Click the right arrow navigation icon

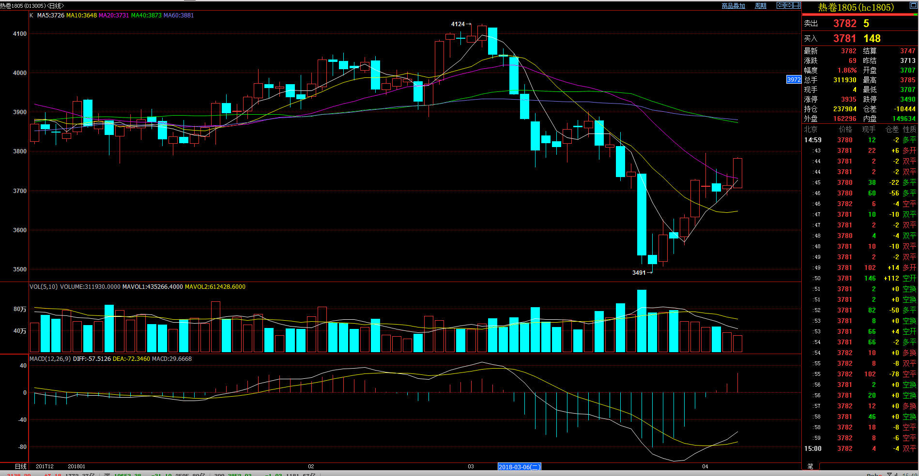[788, 5]
